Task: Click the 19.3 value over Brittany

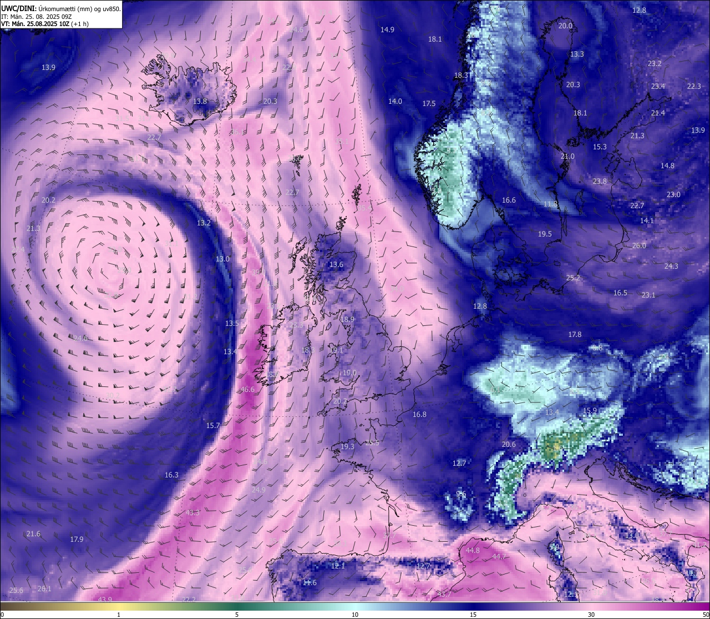Action: click(x=347, y=447)
